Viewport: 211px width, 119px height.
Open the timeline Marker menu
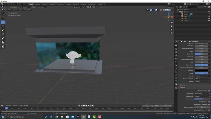point(26,106)
